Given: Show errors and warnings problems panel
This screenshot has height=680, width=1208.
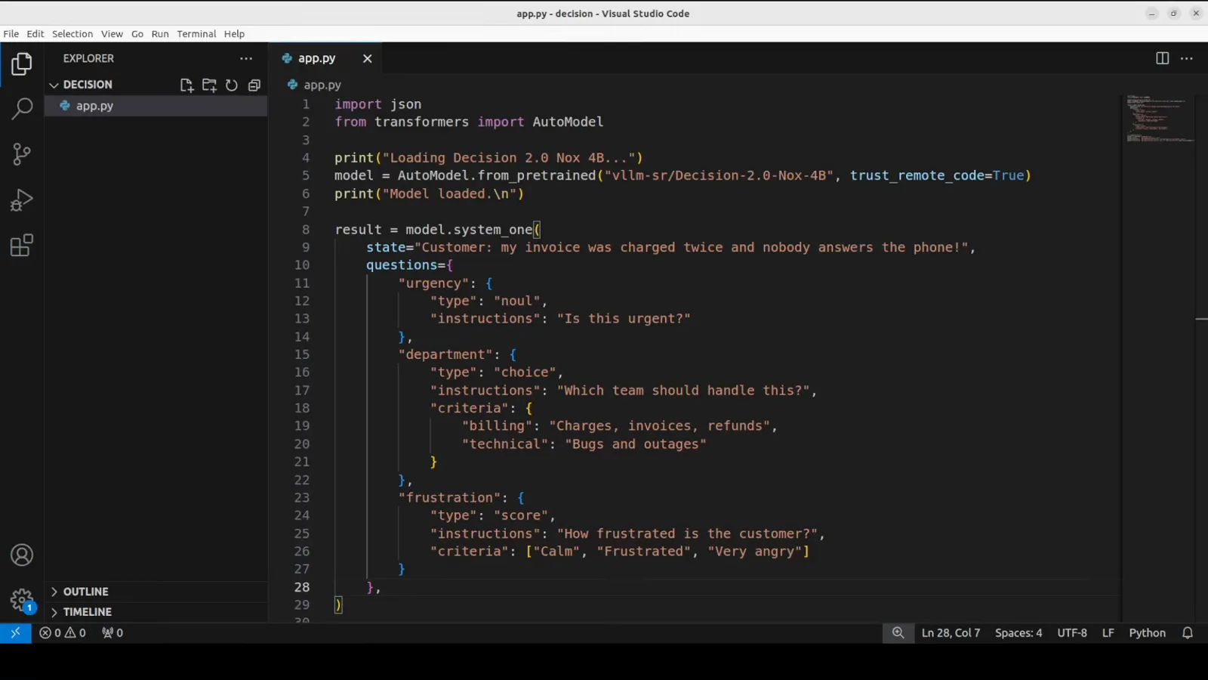Looking at the screenshot, I should [63, 633].
